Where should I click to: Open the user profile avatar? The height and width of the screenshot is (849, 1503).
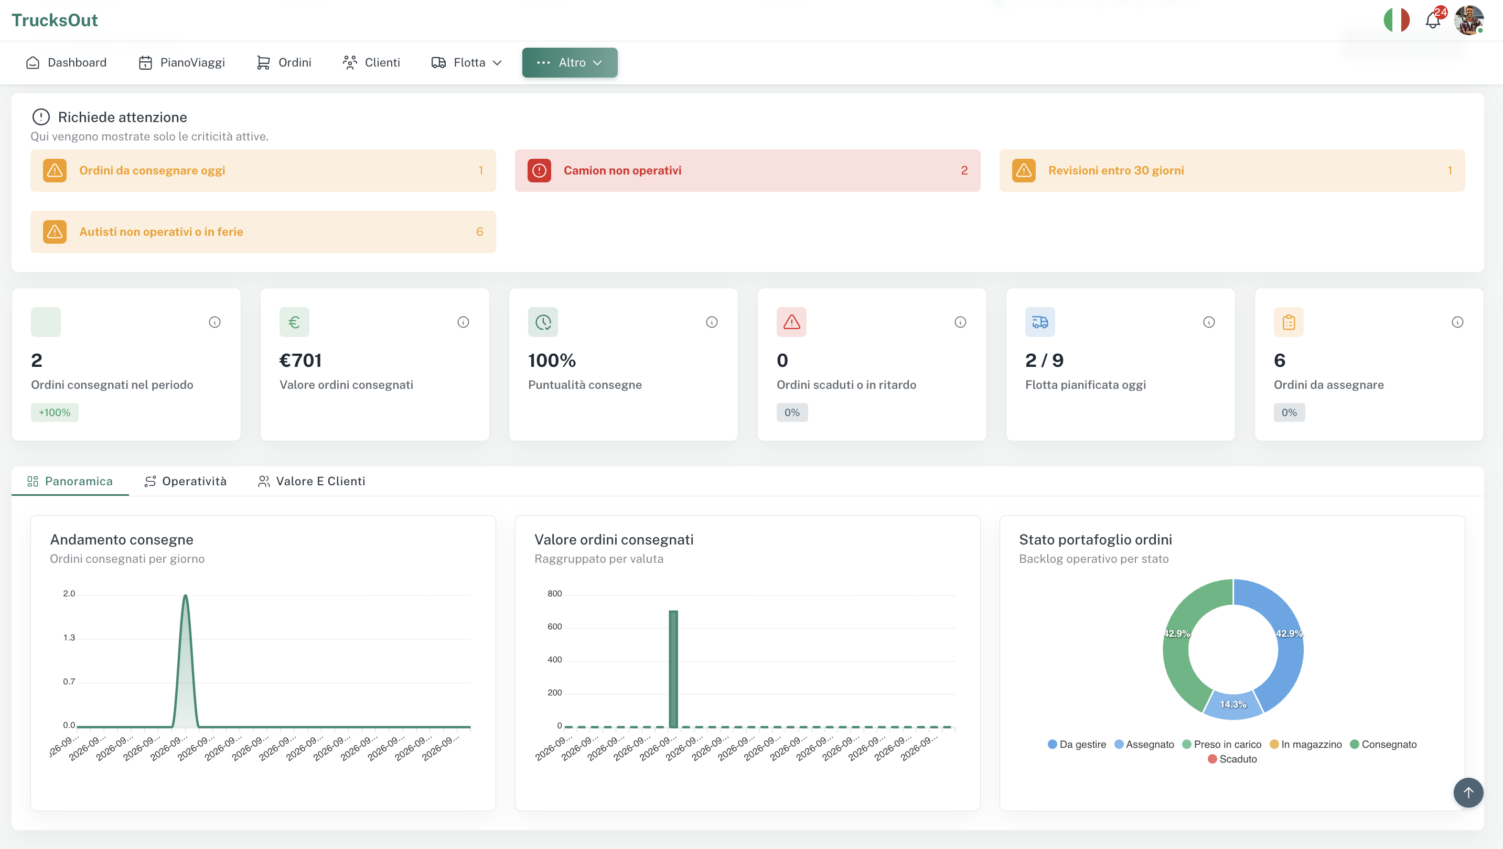pyautogui.click(x=1468, y=20)
